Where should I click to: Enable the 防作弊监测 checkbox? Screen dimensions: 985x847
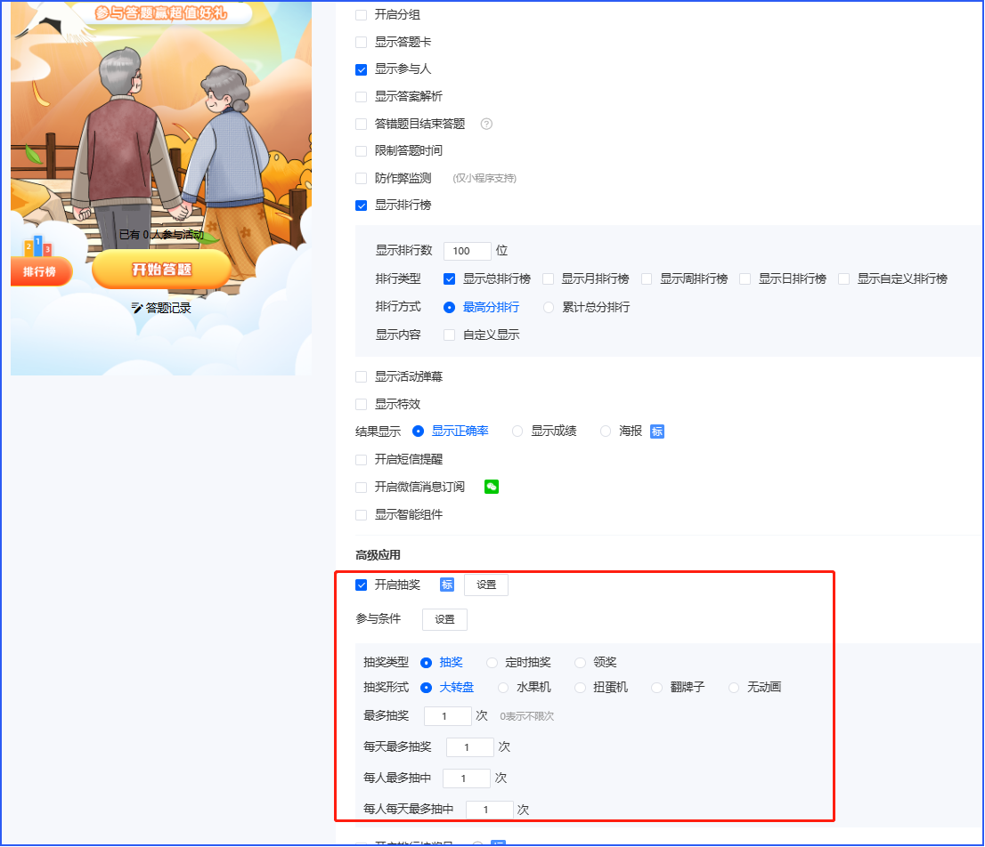pos(362,179)
